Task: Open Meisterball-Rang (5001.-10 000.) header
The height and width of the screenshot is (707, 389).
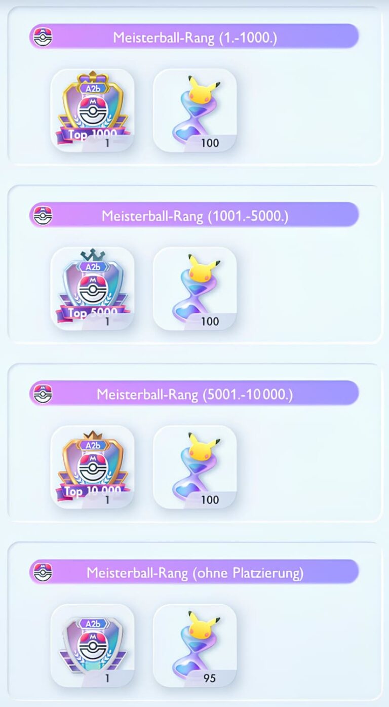Action: point(194,394)
